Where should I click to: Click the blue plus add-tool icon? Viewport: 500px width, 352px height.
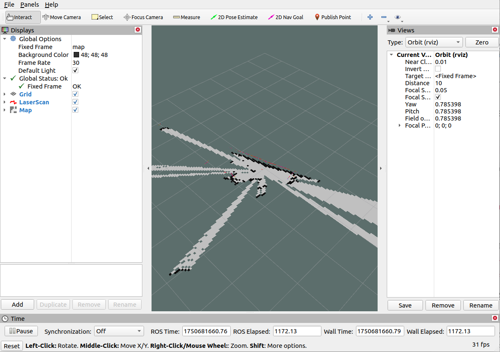coord(370,17)
